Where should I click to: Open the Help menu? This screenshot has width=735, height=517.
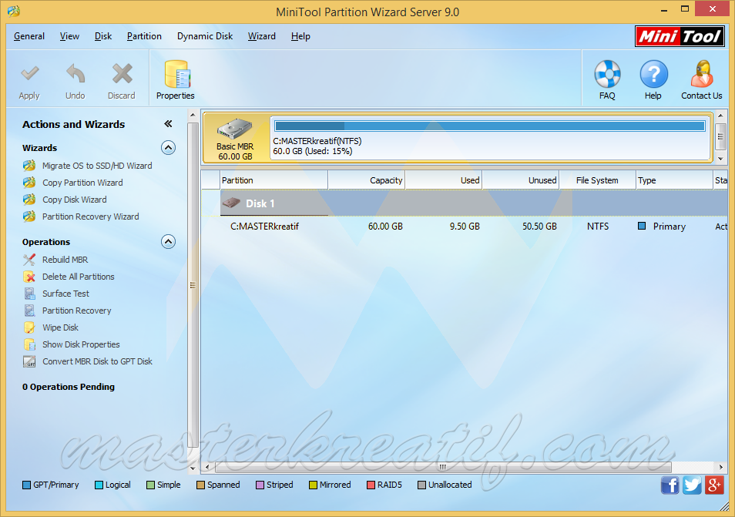point(300,36)
